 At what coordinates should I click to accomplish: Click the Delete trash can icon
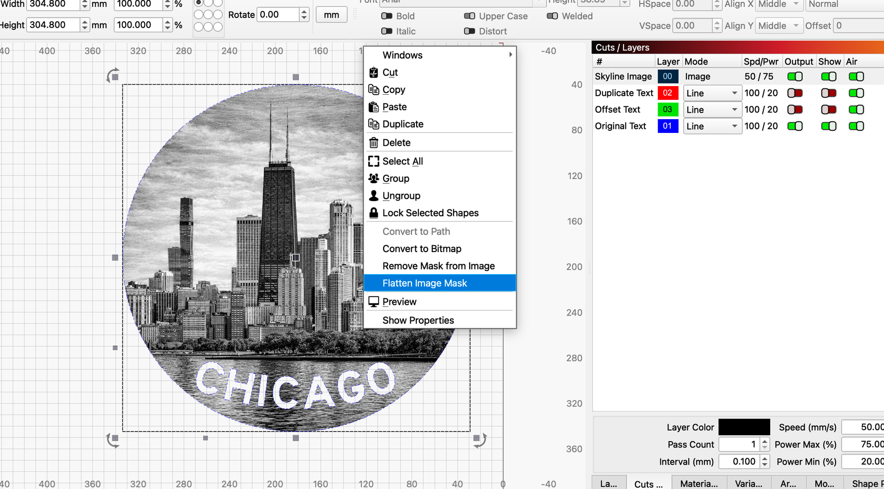373,143
